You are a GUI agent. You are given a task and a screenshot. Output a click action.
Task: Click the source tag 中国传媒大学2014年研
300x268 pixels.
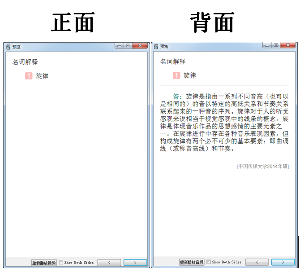click(x=263, y=167)
